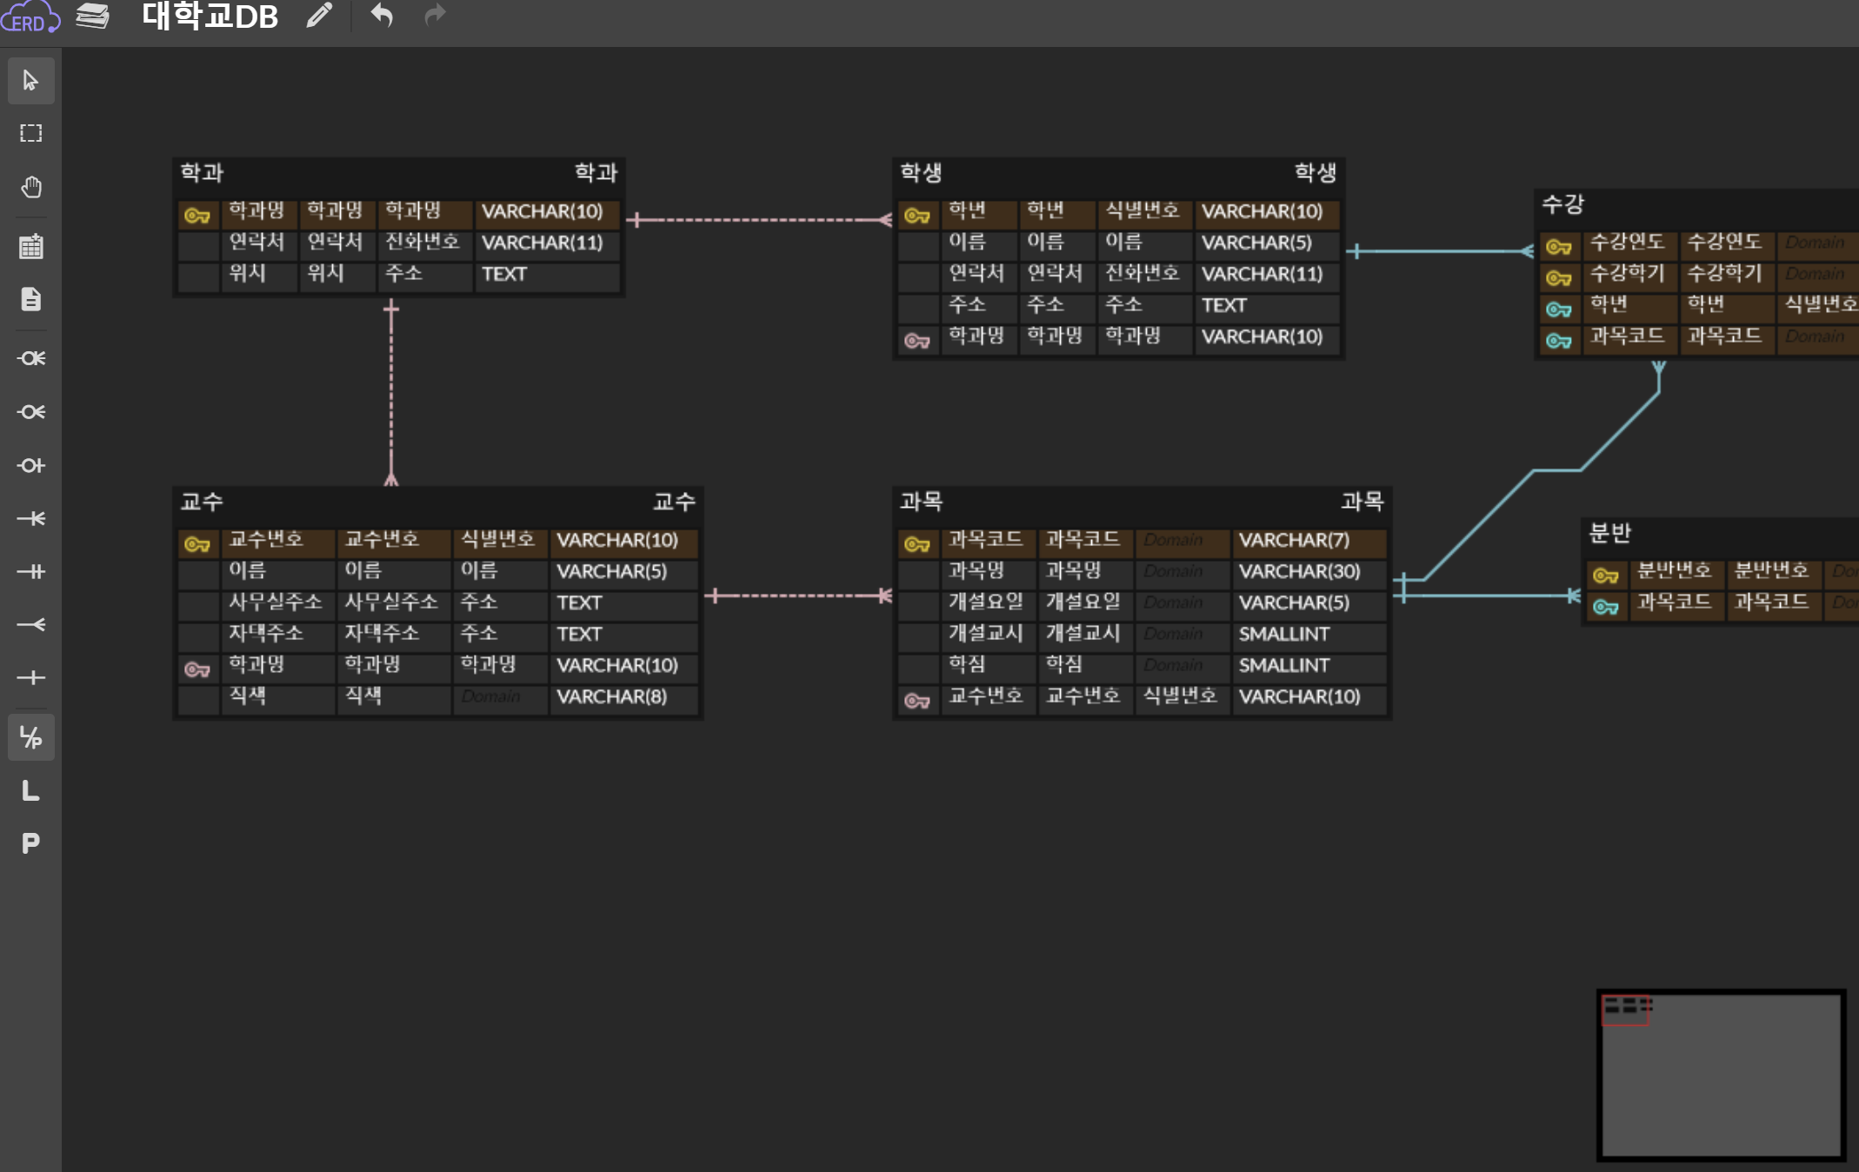Viewport: 1859px width, 1172px height.
Task: Choose the one-or-many relationship tool
Action: coord(31,518)
